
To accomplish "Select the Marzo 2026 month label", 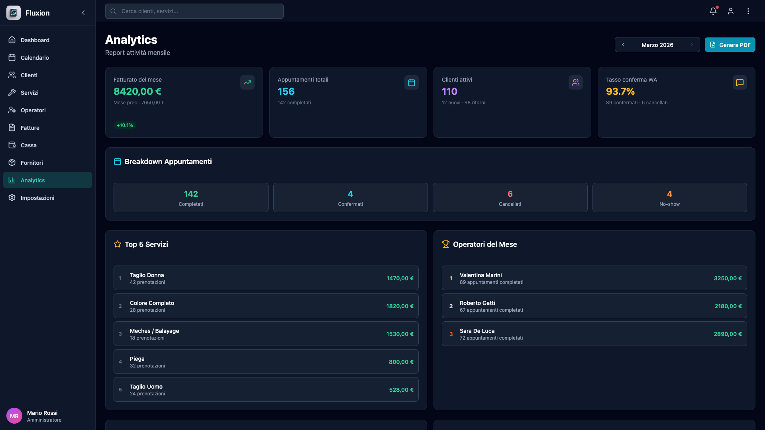I will (657, 45).
